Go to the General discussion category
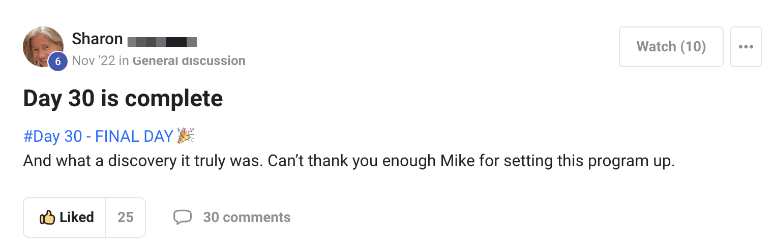 click(189, 61)
